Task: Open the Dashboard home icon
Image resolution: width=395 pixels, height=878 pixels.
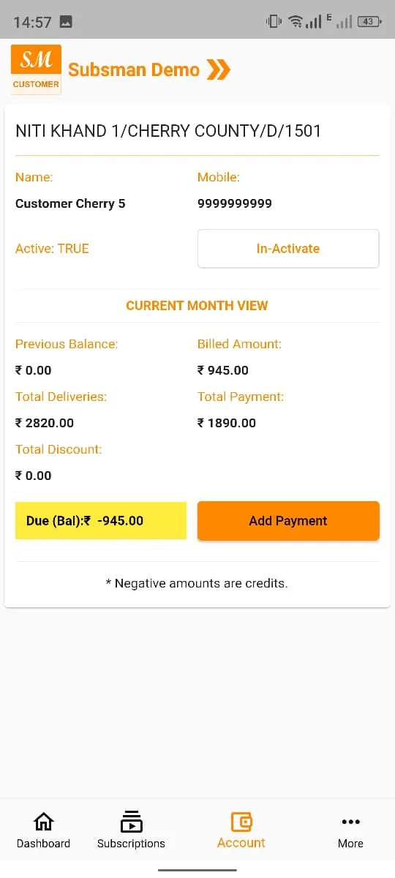Action: tap(44, 822)
